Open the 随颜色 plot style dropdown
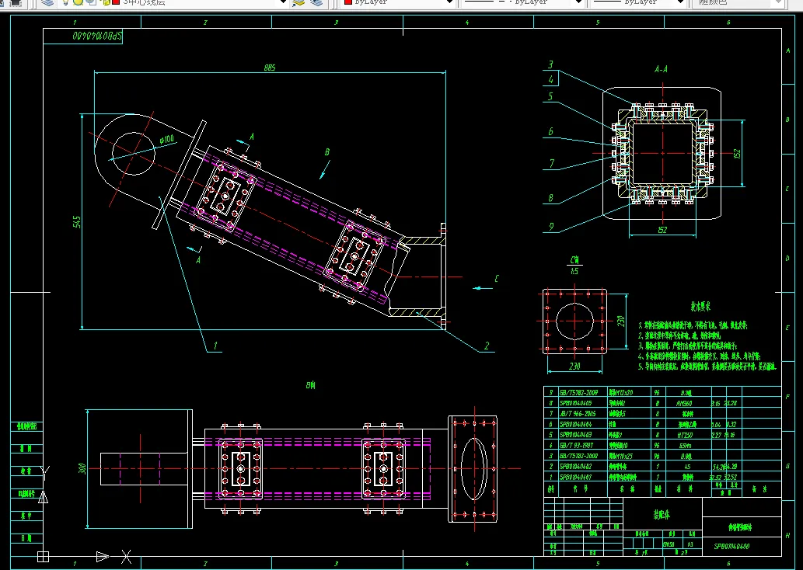The image size is (803, 570). point(779,2)
